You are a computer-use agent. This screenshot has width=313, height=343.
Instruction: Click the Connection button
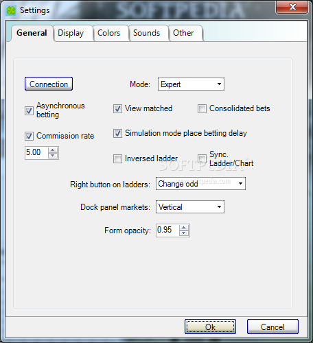click(49, 84)
